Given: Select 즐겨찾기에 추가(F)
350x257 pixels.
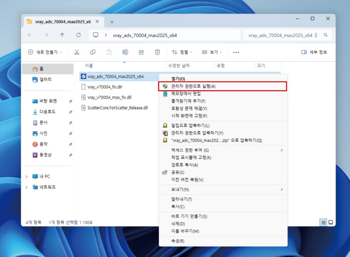Looking at the screenshot, I should click(x=223, y=101).
